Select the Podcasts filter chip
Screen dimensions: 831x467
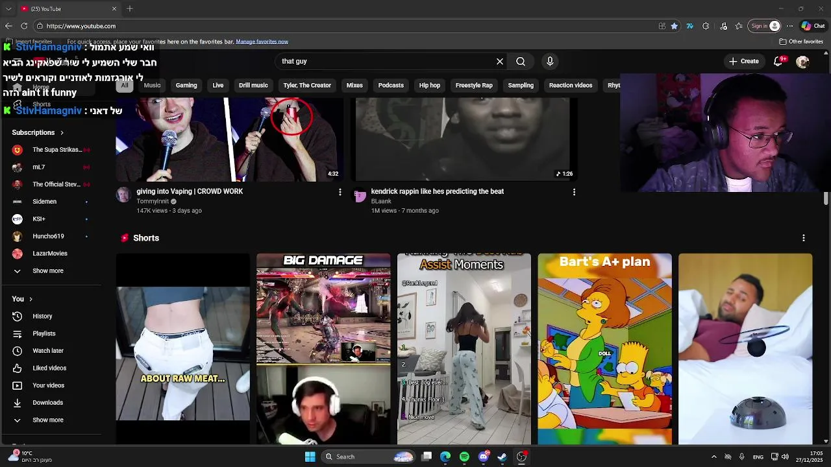pos(391,85)
